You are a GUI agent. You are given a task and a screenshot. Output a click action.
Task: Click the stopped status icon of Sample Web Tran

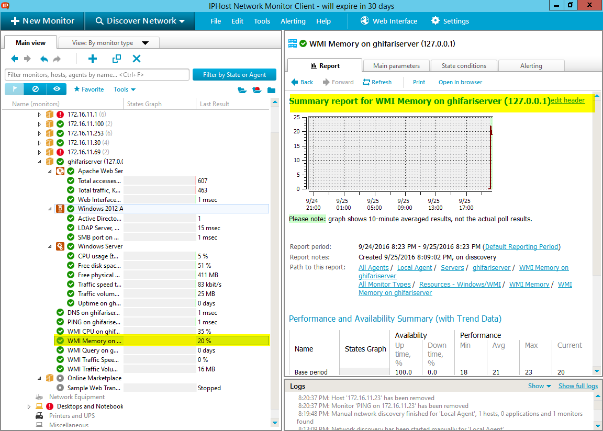pos(60,388)
